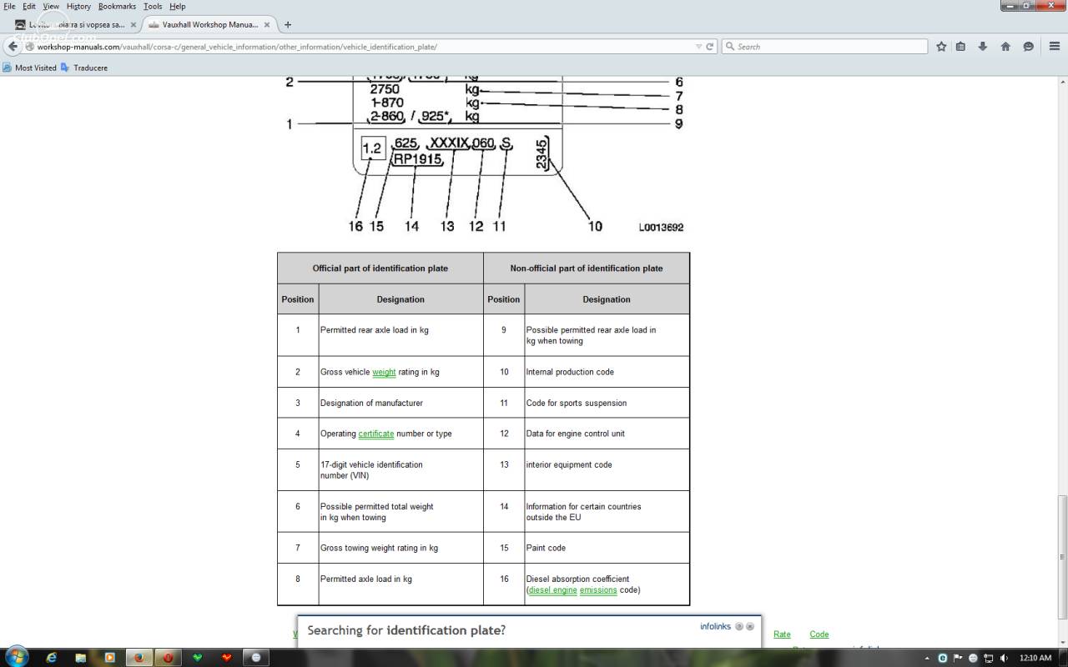1068x667 pixels.
Task: Click 'interior equipment code' cell
Action: (569, 464)
